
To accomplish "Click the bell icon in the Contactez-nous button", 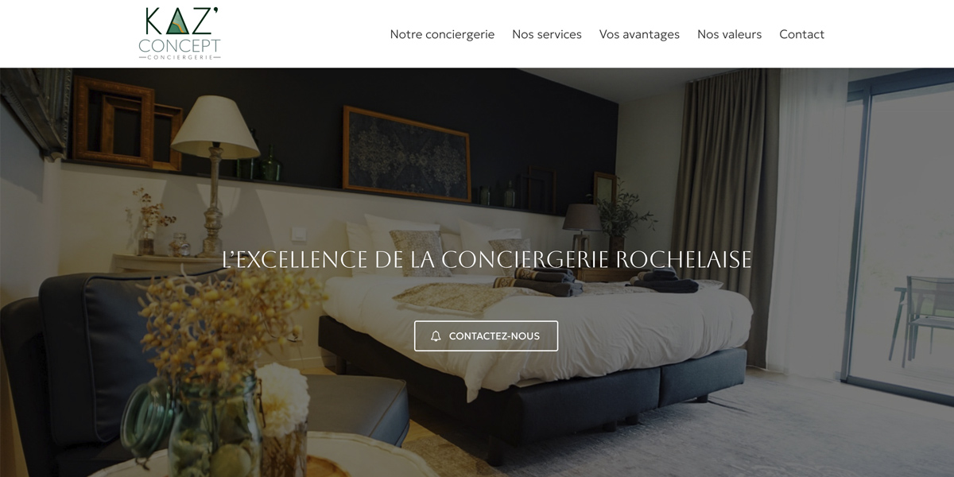I will [436, 336].
